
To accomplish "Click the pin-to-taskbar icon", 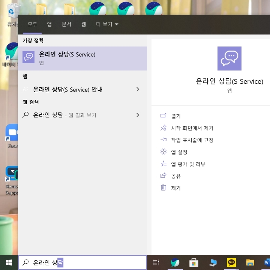I will [163, 139].
